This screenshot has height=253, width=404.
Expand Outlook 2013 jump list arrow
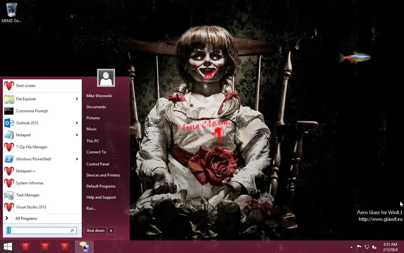[77, 123]
